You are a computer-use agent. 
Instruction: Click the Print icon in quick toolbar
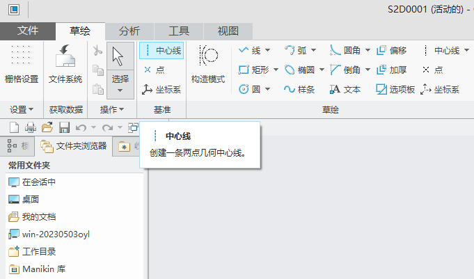point(31,127)
